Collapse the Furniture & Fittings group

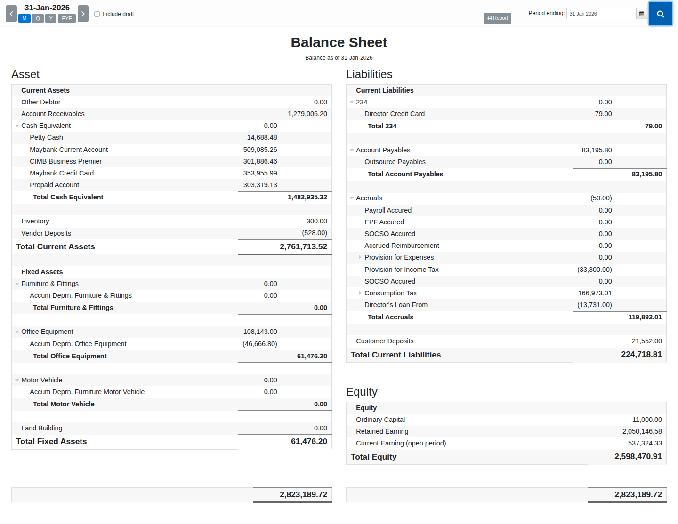pos(17,284)
